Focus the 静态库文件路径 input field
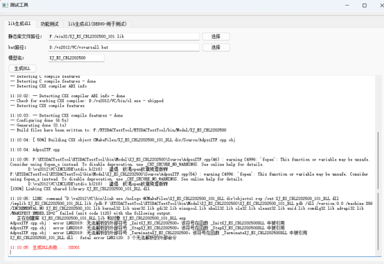This screenshot has width=384, height=264. [123, 37]
